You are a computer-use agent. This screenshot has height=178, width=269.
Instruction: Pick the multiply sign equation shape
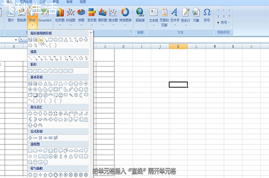[40, 138]
